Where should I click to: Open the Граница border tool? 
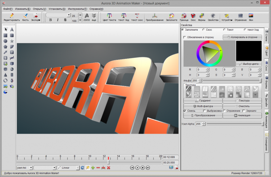click(184, 17)
